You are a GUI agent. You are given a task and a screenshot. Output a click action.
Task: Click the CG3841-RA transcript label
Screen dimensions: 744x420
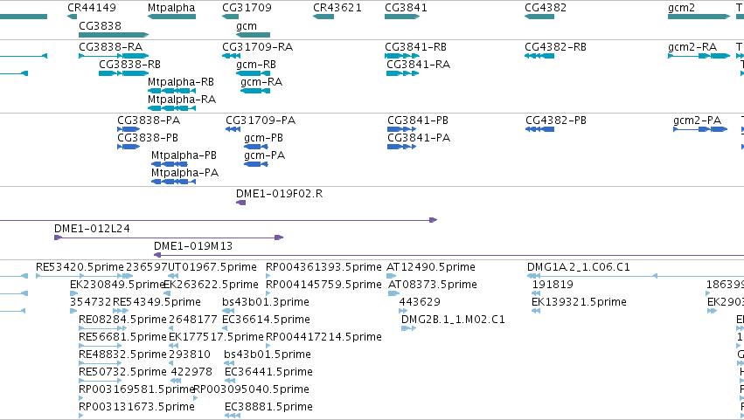coord(418,65)
